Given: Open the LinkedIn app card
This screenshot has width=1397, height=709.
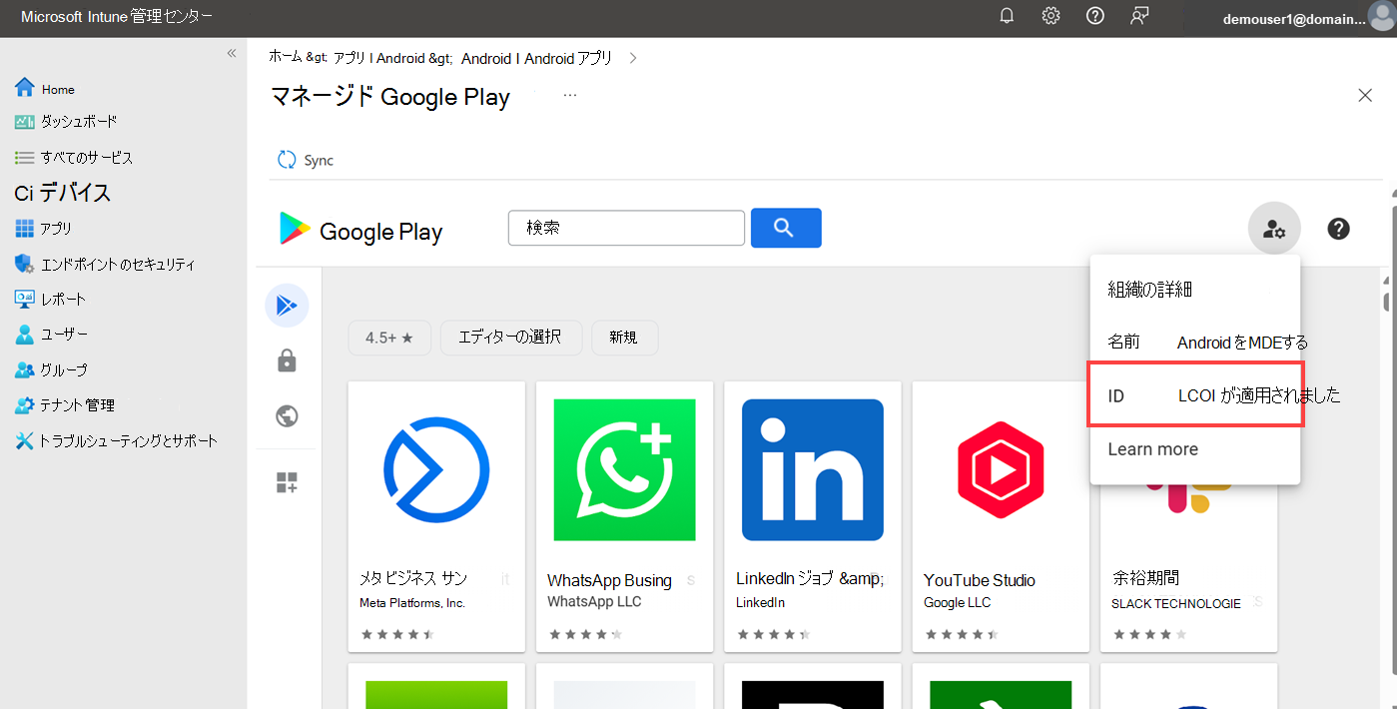Looking at the screenshot, I should 813,516.
